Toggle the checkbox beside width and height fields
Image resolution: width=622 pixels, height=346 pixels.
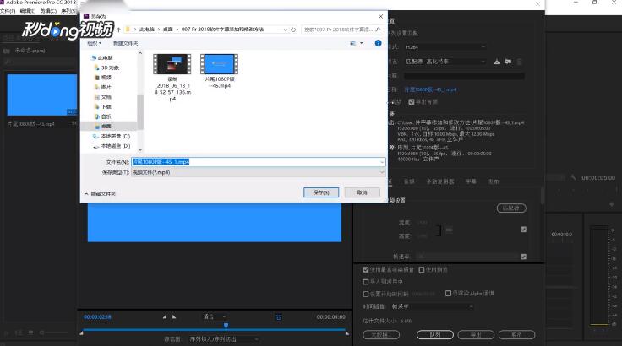tap(523, 230)
